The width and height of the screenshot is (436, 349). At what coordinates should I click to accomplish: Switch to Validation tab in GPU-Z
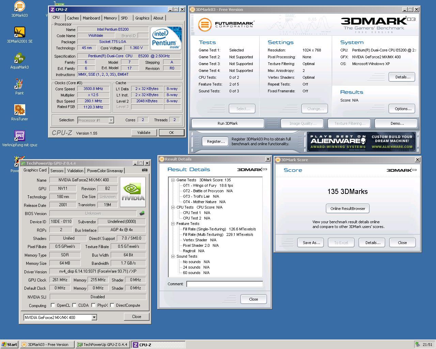coord(75,171)
